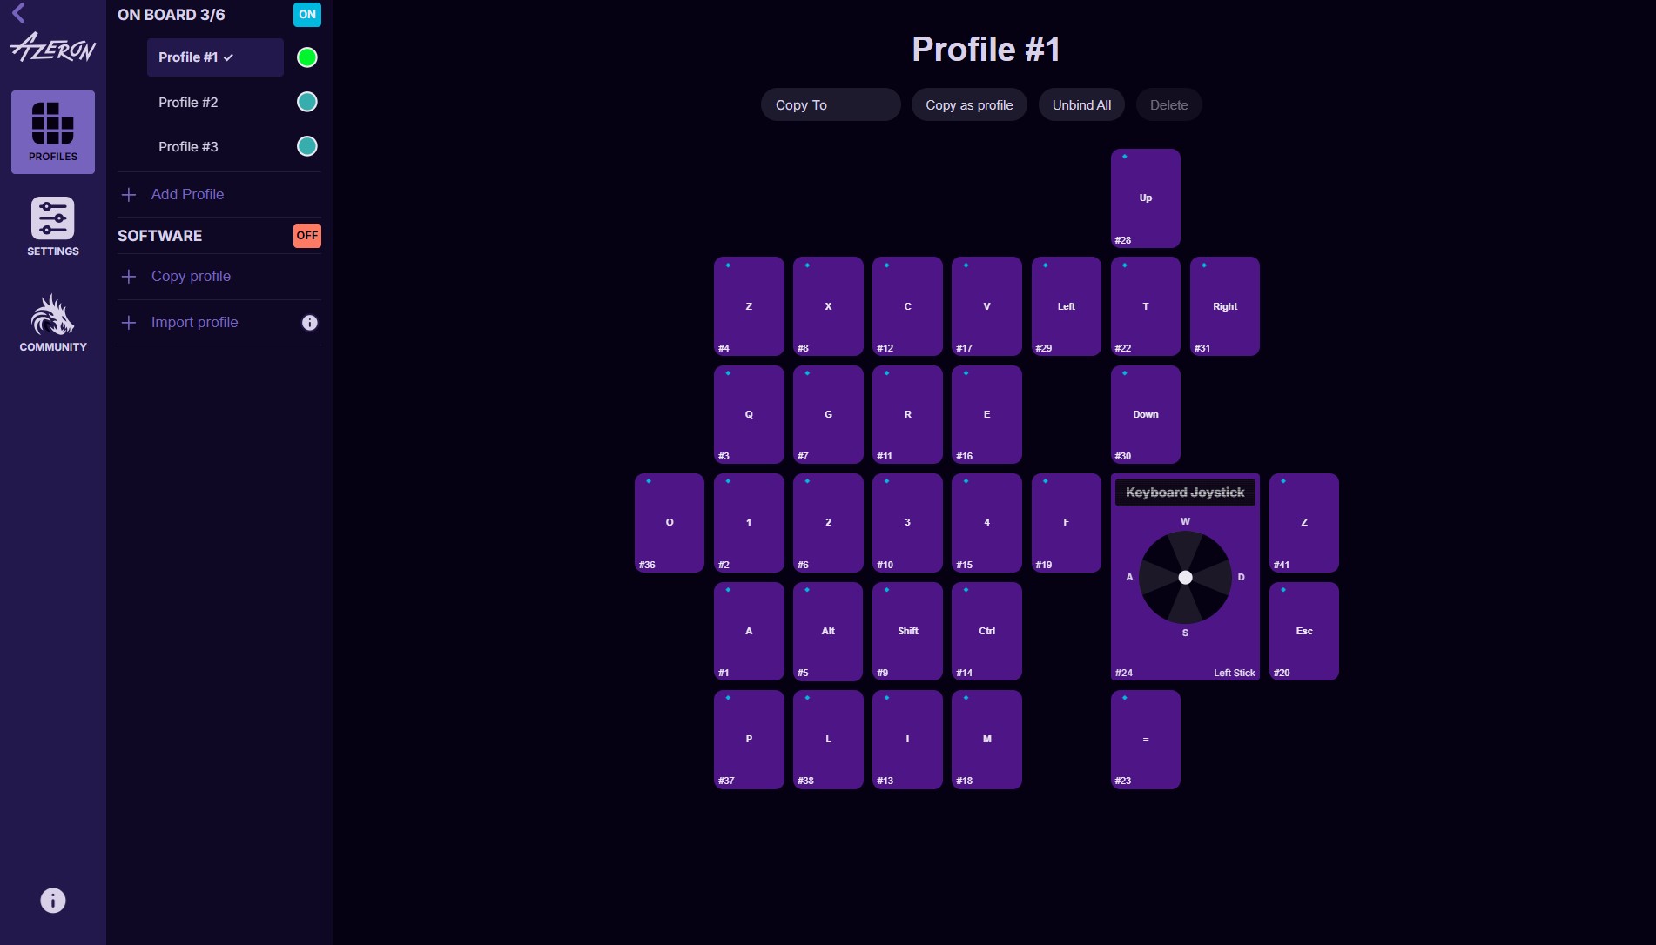Select Profile #3 in the list

click(x=188, y=147)
